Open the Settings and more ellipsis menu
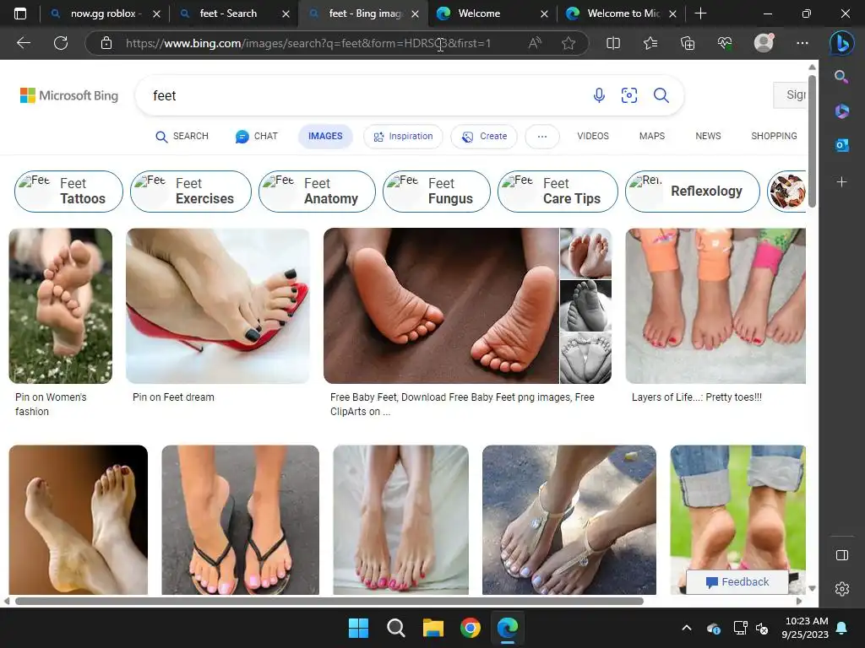 802,43
